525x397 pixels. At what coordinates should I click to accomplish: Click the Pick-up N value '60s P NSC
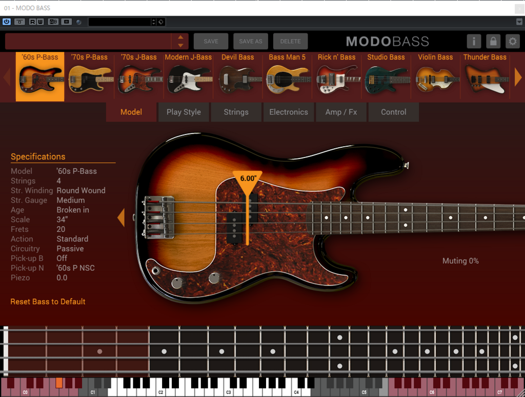click(75, 268)
